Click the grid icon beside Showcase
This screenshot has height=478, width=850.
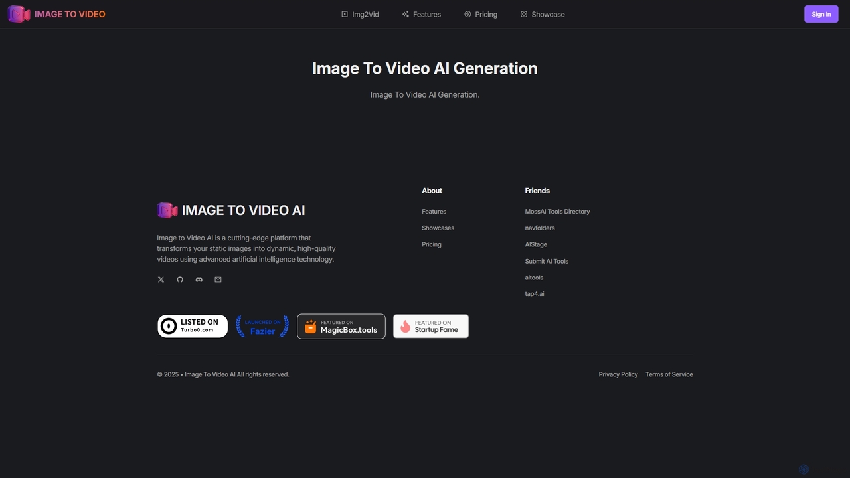[x=524, y=14]
